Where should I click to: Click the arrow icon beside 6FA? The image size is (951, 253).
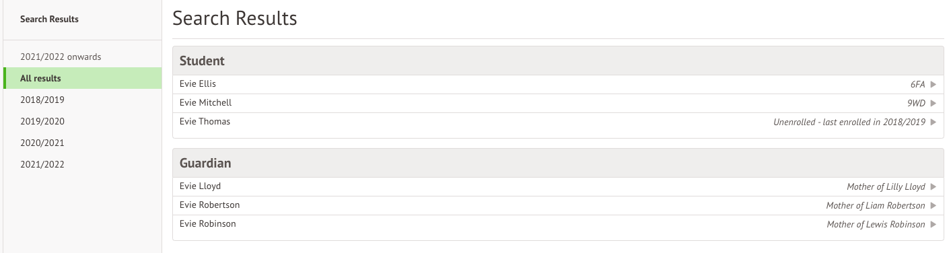coord(934,84)
